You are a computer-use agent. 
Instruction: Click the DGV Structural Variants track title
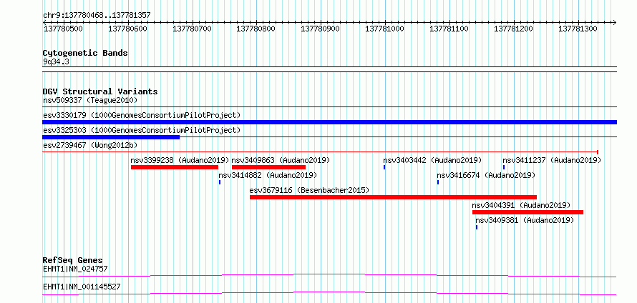[100, 91]
